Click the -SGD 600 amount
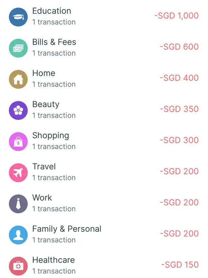The height and width of the screenshot is (278, 208). tap(179, 47)
